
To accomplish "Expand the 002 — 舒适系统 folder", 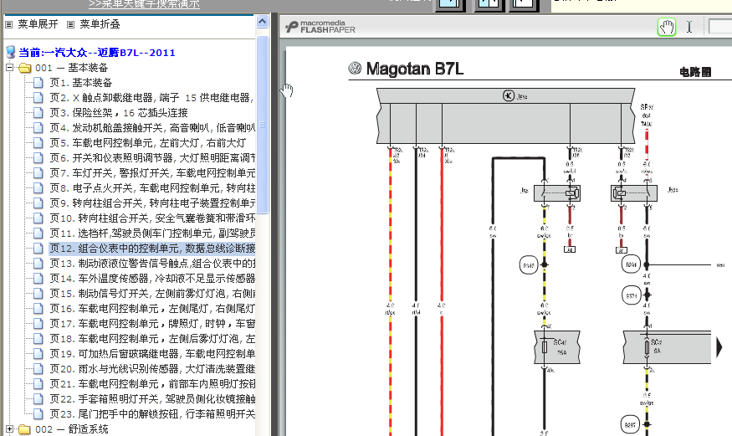I will [x=9, y=428].
